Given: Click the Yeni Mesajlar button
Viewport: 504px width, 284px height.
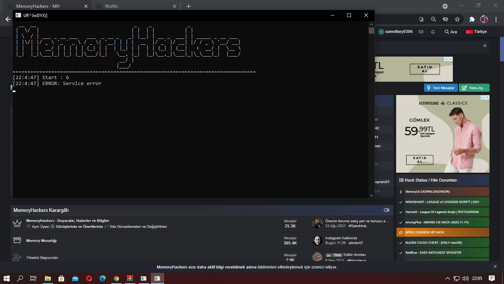Looking at the screenshot, I should (x=441, y=88).
